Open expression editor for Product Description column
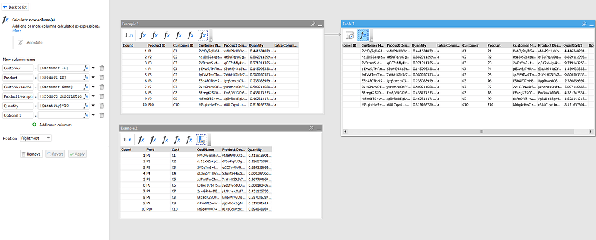Viewport: 596px width, 240px height. point(86,96)
